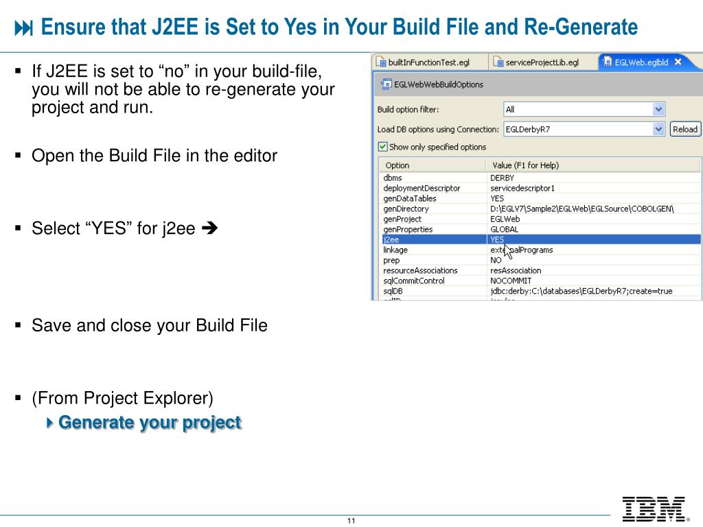Select the j2ee option row

tap(541, 239)
